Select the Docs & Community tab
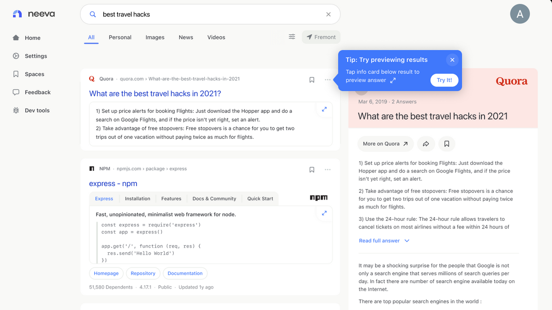This screenshot has height=310, width=552. (214, 199)
